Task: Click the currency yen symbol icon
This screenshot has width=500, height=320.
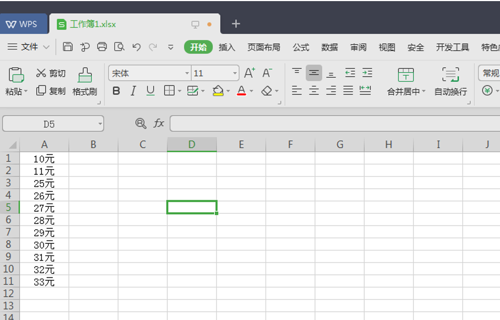Action: pos(487,91)
